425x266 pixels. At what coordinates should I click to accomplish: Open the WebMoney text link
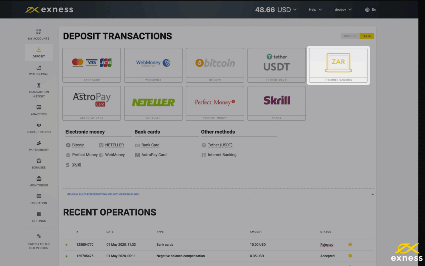click(x=115, y=155)
